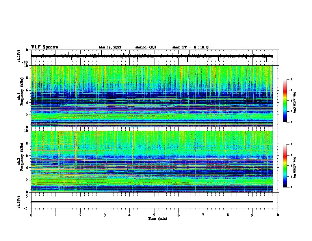Click the "ch.1(V)" waveform axis label
The width and height of the screenshot is (312, 241).
pyautogui.click(x=19, y=56)
